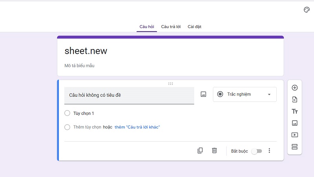Switch to the Câu hỏi tab
The height and width of the screenshot is (177, 314).
click(x=147, y=27)
